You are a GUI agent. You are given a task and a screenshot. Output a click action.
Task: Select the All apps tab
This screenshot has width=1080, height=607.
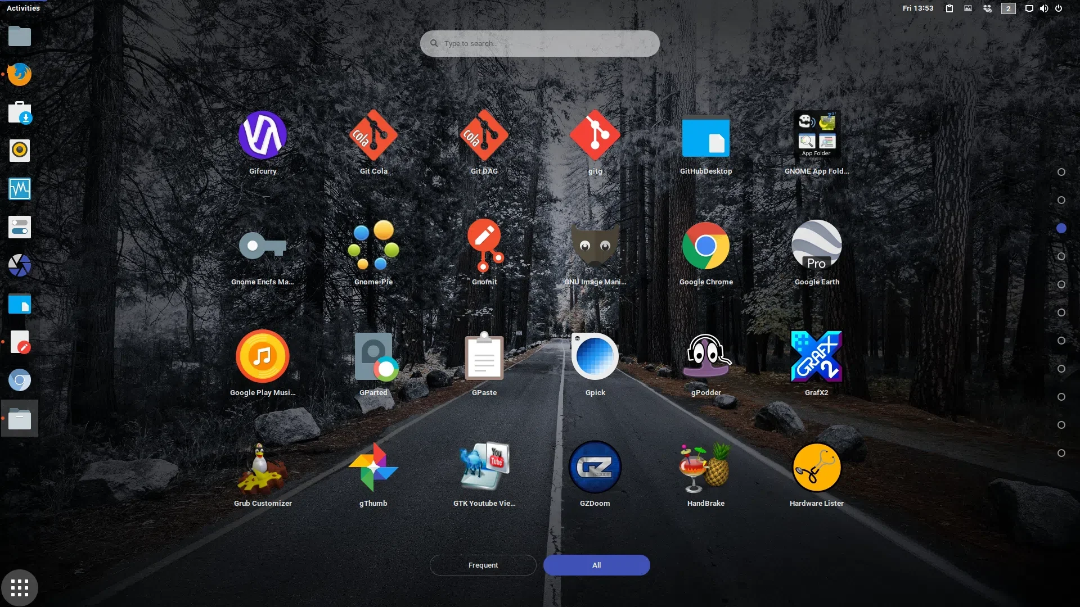click(596, 565)
